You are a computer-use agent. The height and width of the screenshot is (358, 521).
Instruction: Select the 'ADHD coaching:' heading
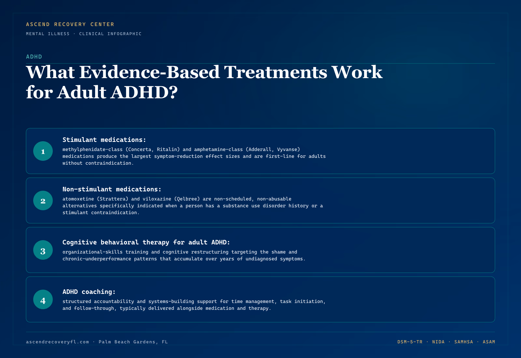click(89, 292)
